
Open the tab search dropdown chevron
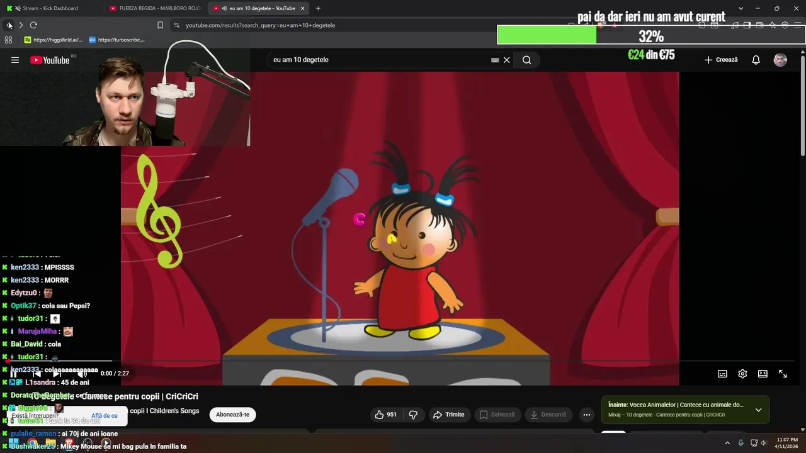click(741, 8)
